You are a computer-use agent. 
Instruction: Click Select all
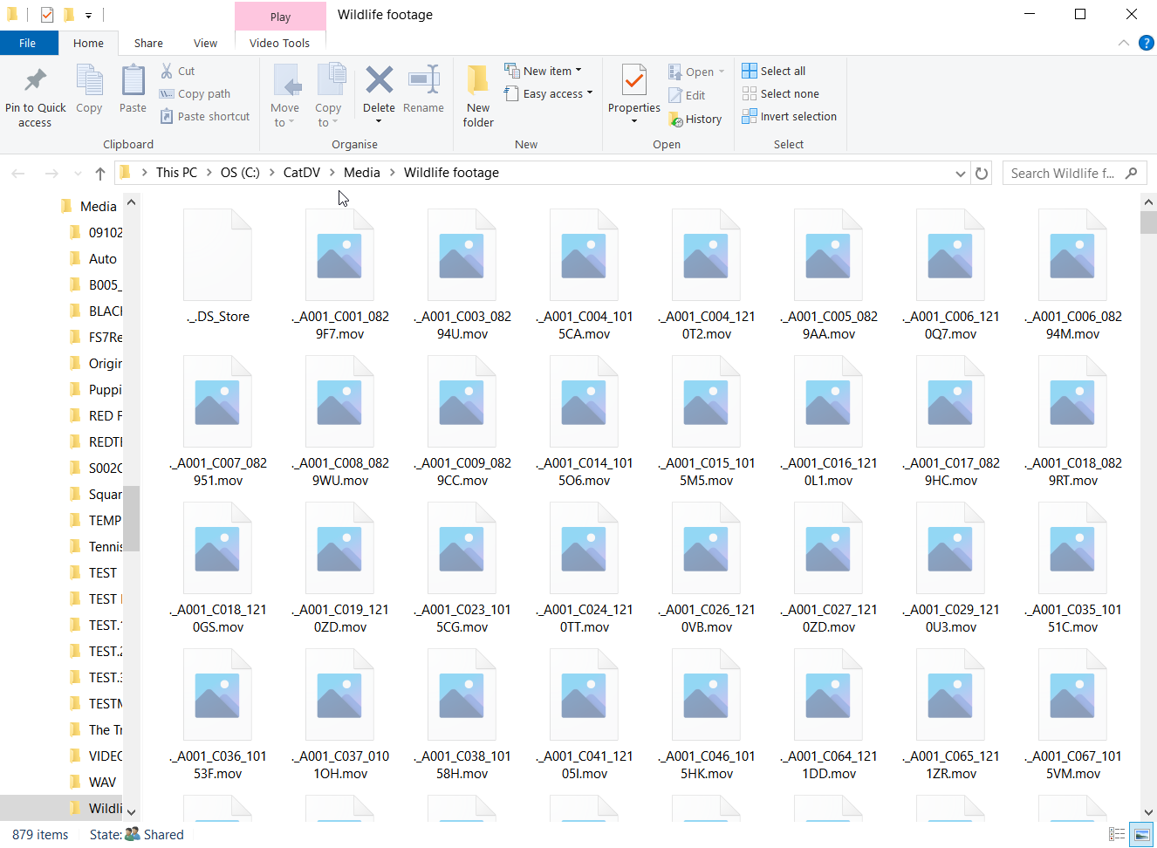[774, 71]
